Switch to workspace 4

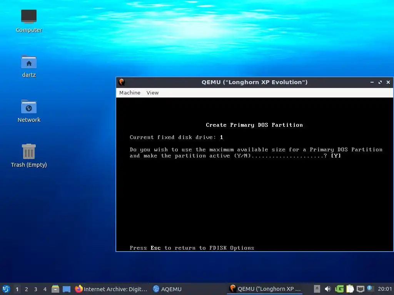click(x=45, y=289)
